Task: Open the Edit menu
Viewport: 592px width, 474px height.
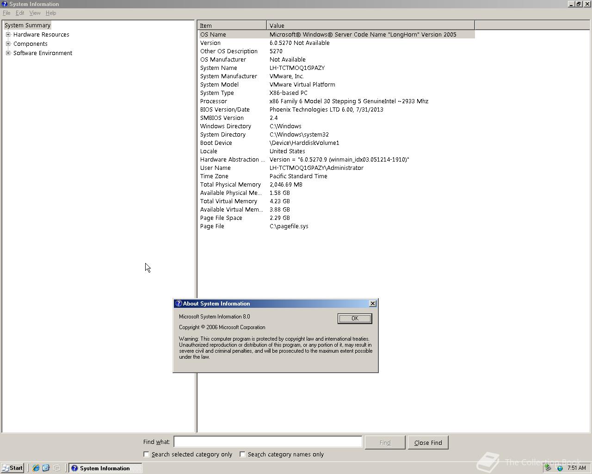Action: point(20,13)
